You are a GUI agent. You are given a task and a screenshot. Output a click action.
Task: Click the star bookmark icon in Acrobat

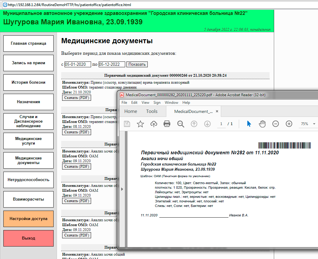(140, 124)
